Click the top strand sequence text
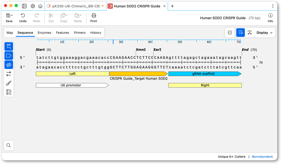281x164 pixels. [139, 58]
